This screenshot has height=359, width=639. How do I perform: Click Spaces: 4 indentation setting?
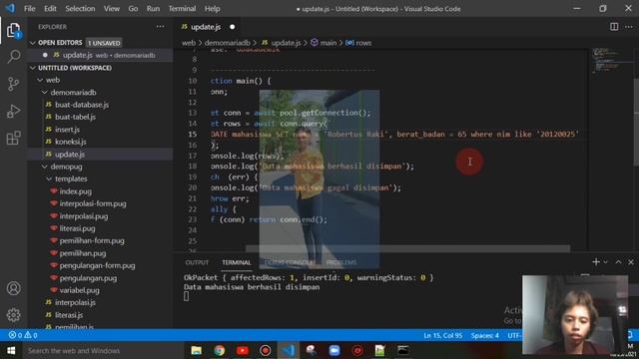485,335
